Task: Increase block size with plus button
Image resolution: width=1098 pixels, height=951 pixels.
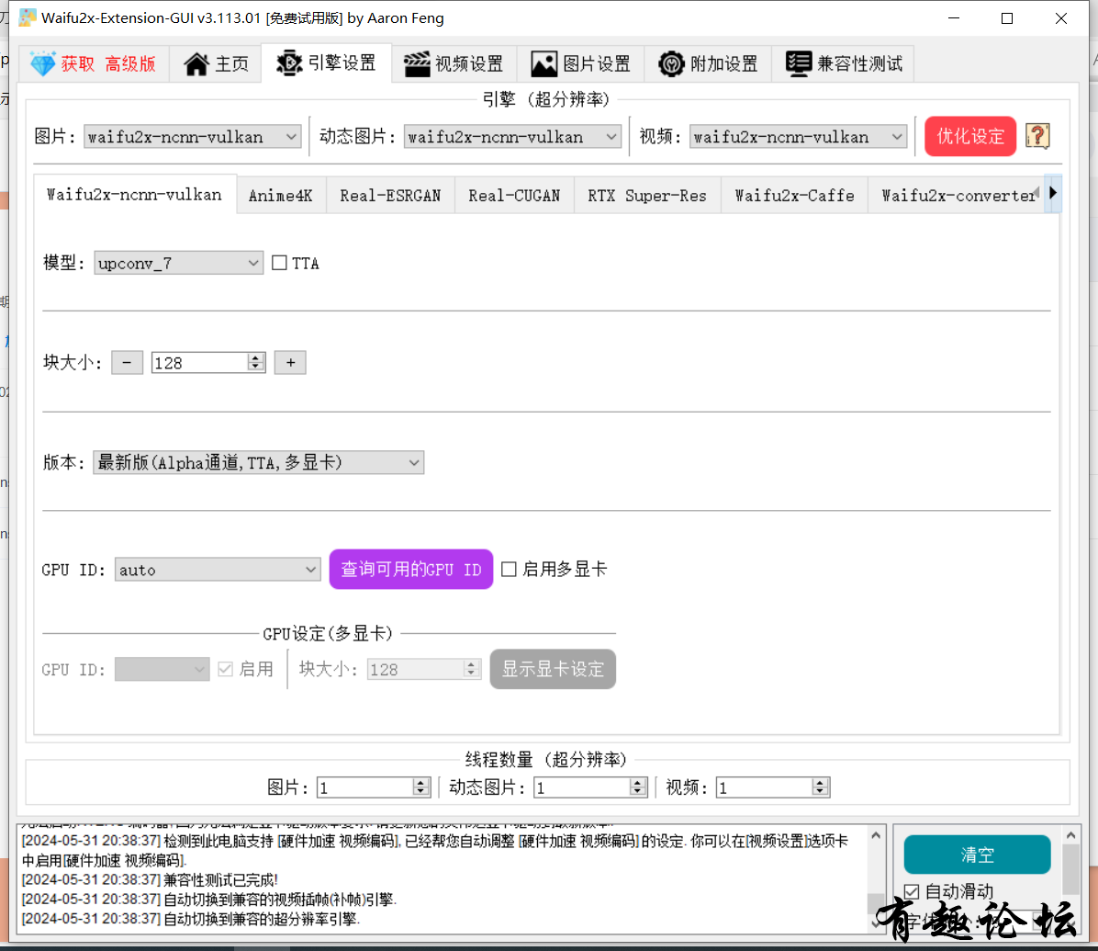Action: [290, 362]
